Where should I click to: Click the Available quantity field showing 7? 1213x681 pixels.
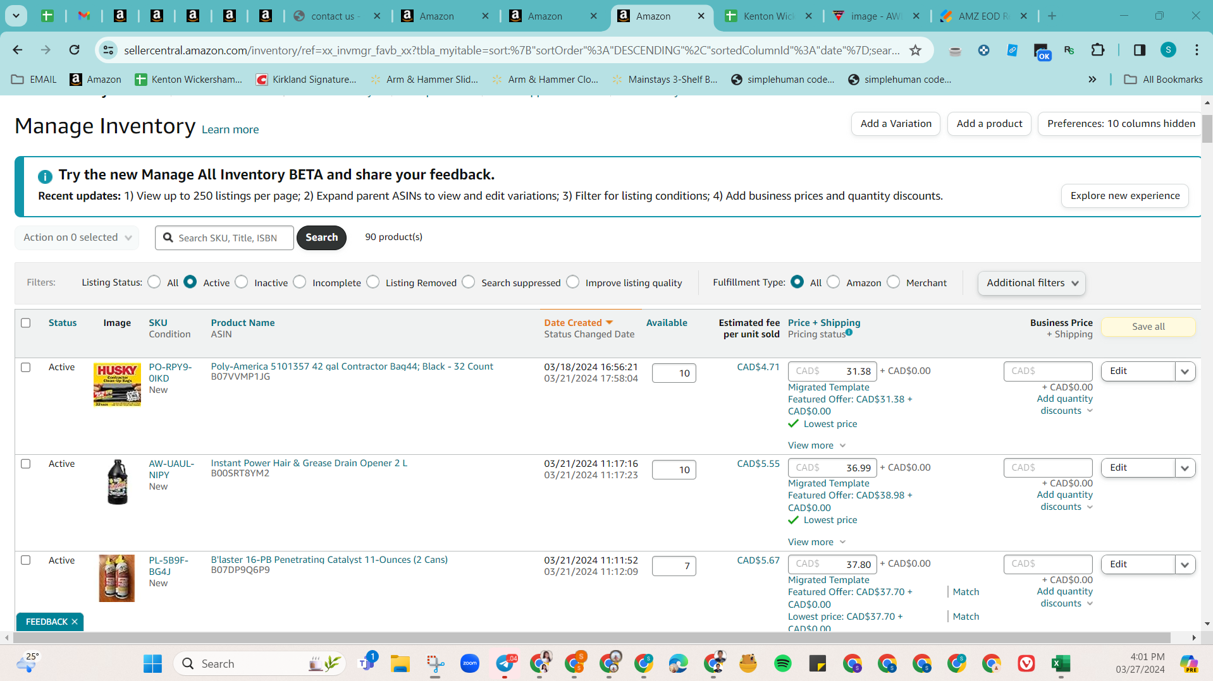click(x=674, y=566)
